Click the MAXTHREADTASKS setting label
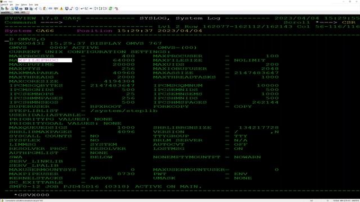This screenshot has height=202, width=360. pyautogui.click(x=184, y=77)
